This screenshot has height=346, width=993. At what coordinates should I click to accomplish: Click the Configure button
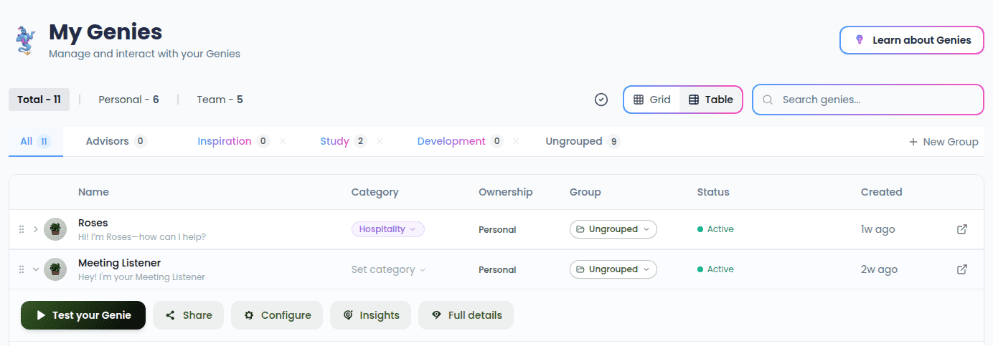coord(277,315)
